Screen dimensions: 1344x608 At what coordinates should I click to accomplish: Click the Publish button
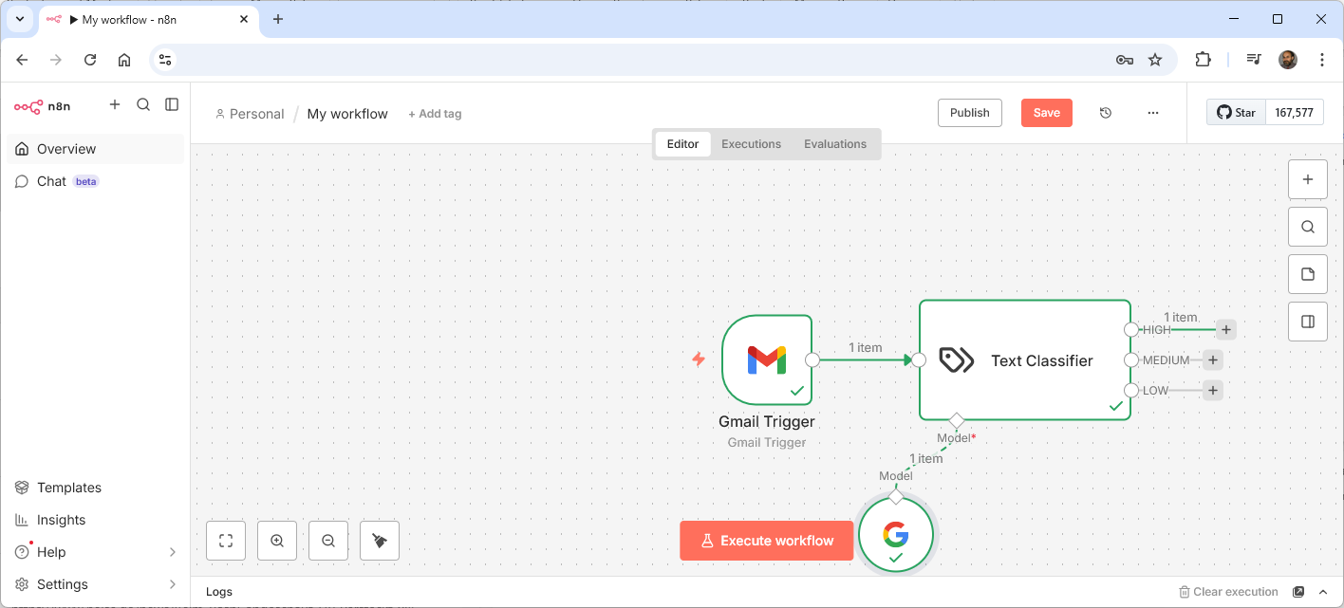click(969, 113)
